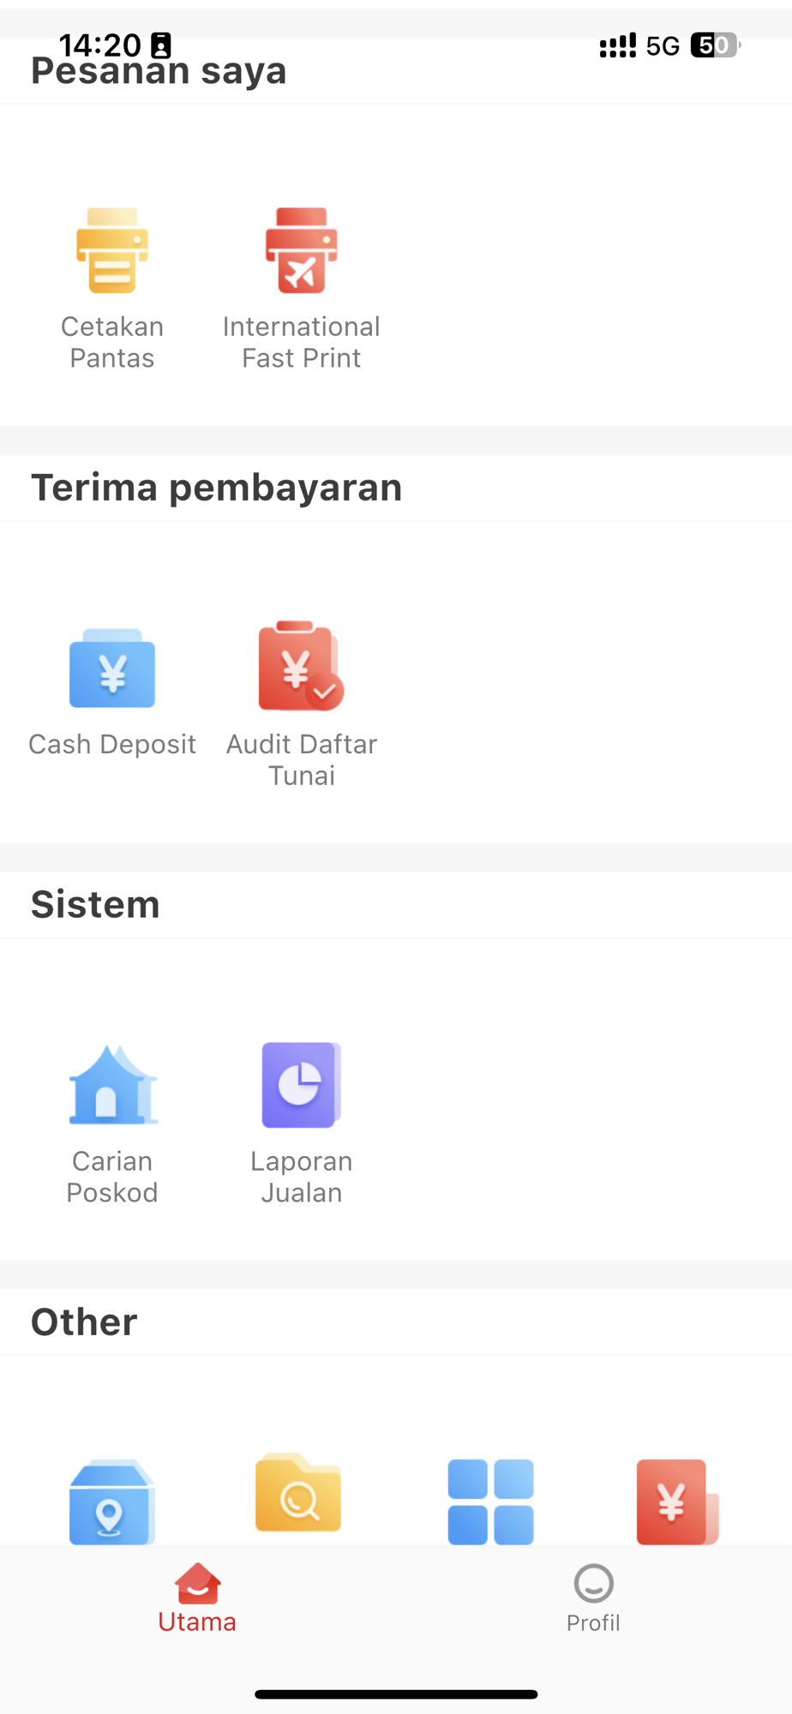This screenshot has width=792, height=1714.
Task: Tap the International Fast Print label
Action: tap(301, 342)
